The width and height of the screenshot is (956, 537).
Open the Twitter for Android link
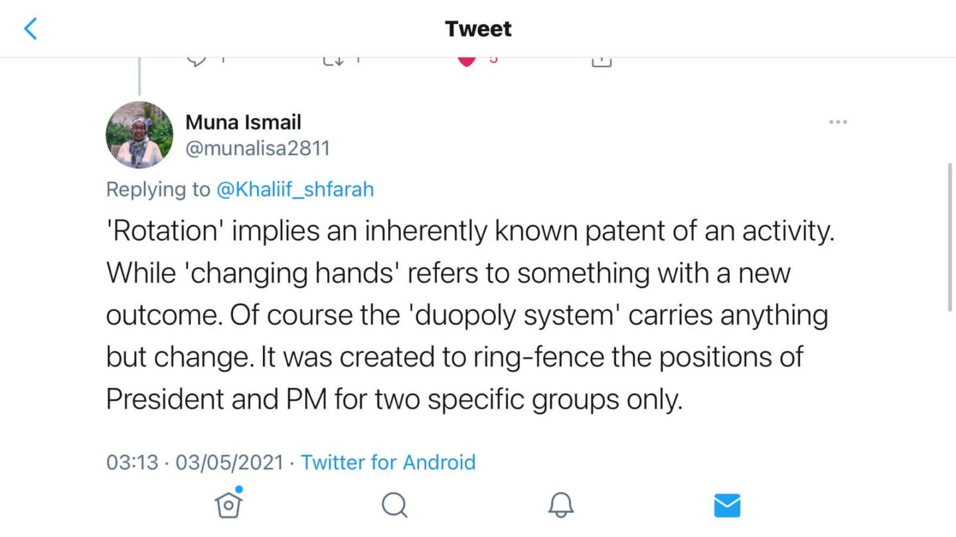tap(388, 462)
